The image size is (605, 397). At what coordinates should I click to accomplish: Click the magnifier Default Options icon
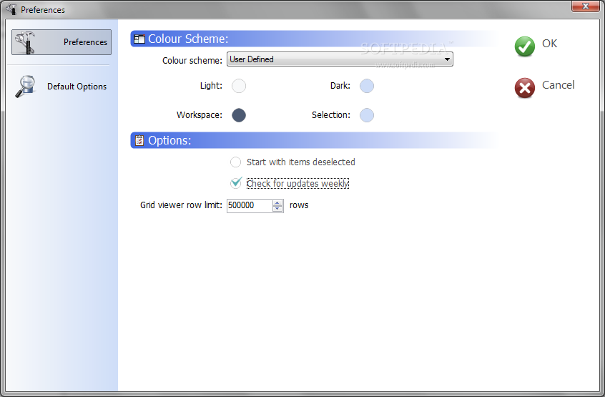point(26,87)
